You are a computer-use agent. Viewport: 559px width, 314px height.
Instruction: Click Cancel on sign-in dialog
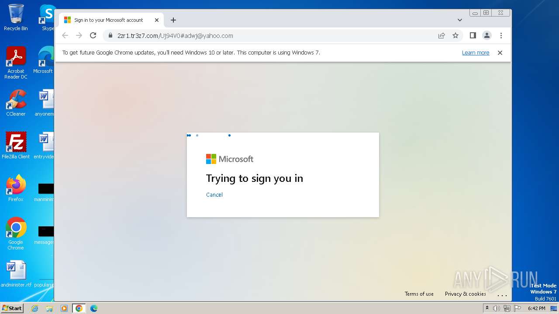point(214,195)
